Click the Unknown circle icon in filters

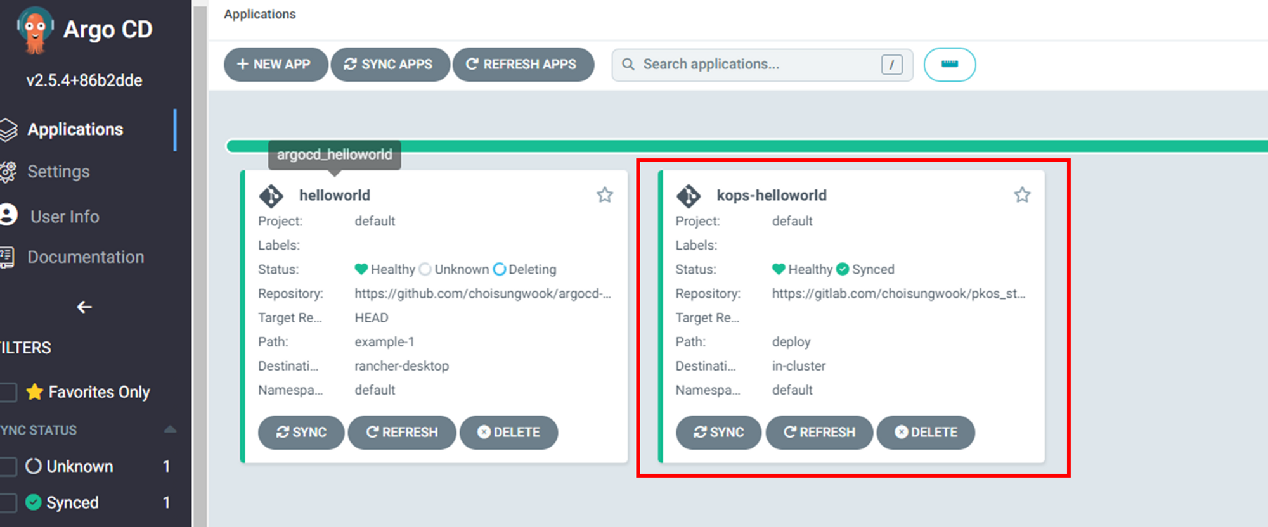point(34,466)
